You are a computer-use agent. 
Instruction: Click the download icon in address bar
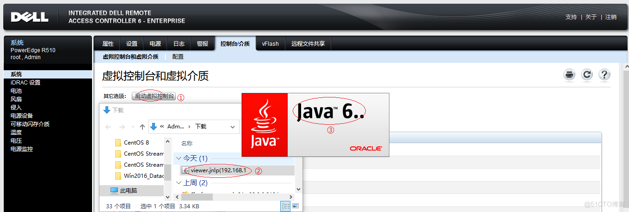154,127
